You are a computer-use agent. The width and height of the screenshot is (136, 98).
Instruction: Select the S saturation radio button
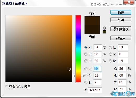86,54
